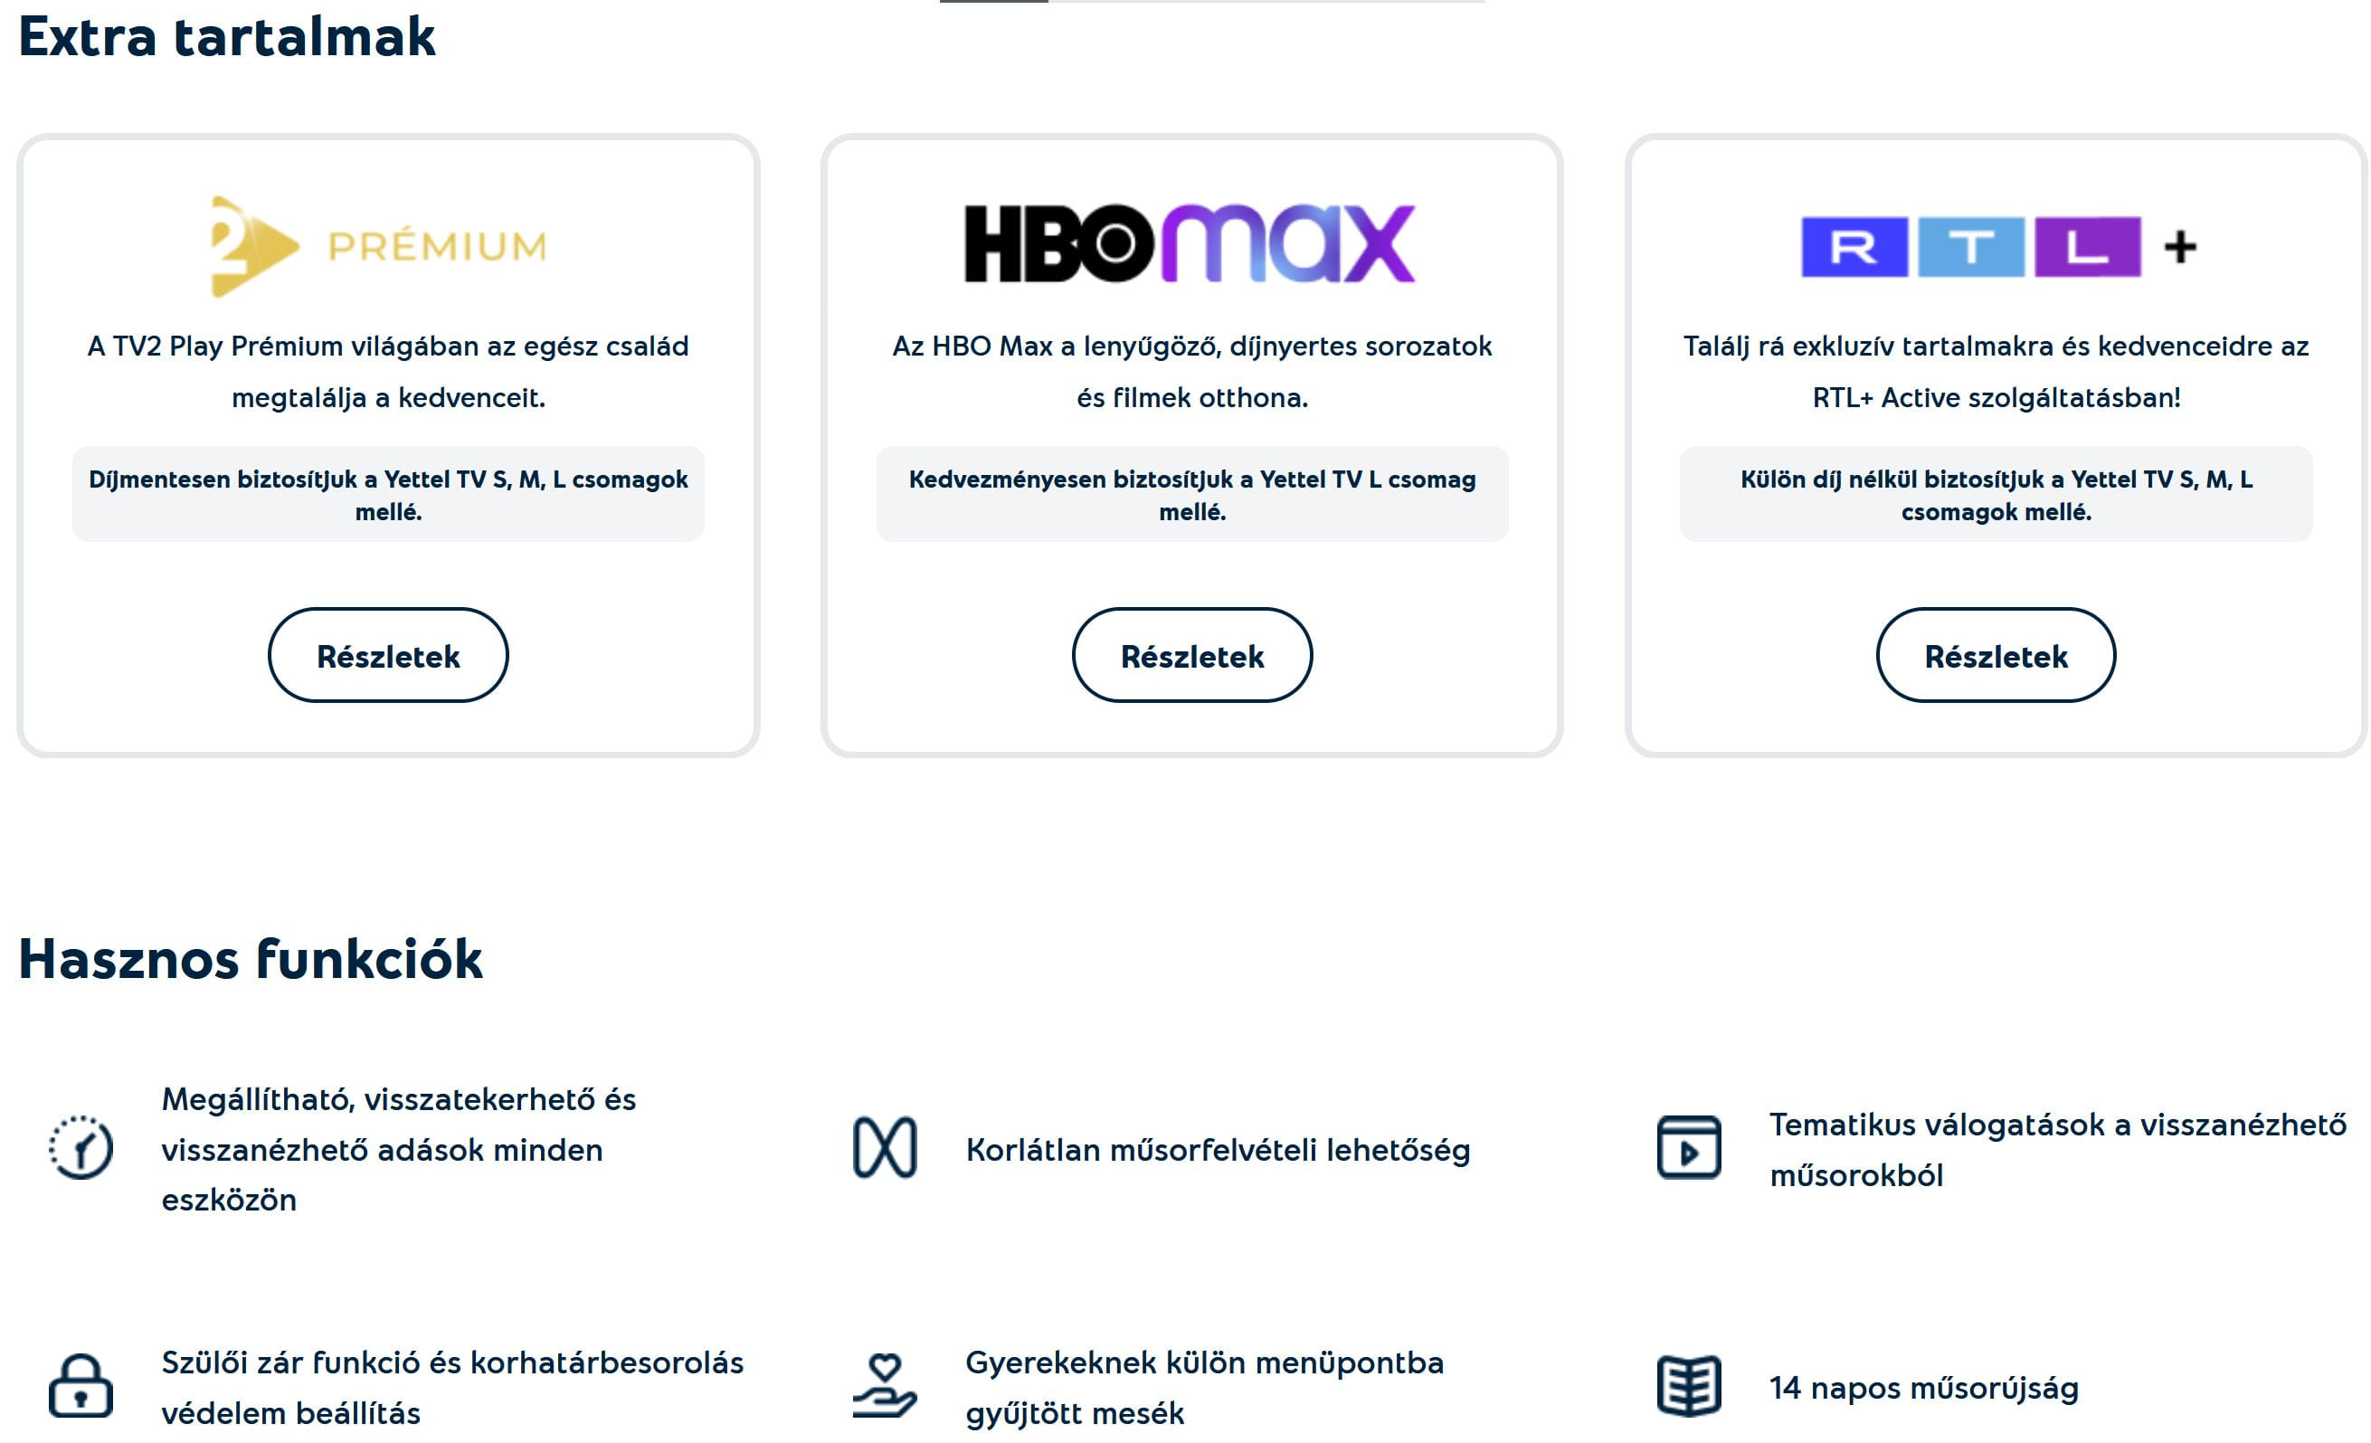
Task: Click the RTL+ logo
Action: 1996,246
